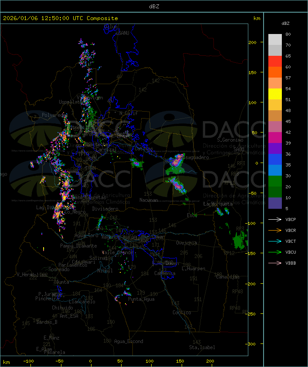
Task: Click the Uspallata place label
Action: click(x=70, y=102)
